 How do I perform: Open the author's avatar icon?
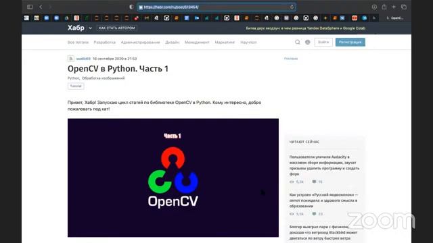[70, 59]
